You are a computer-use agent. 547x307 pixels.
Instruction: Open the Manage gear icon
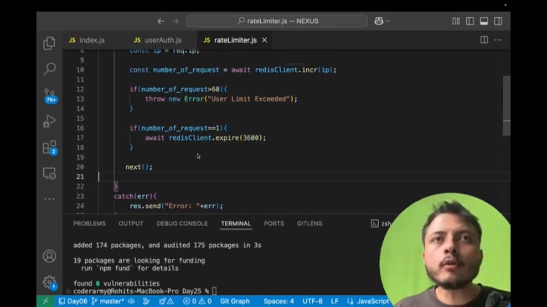pyautogui.click(x=49, y=282)
